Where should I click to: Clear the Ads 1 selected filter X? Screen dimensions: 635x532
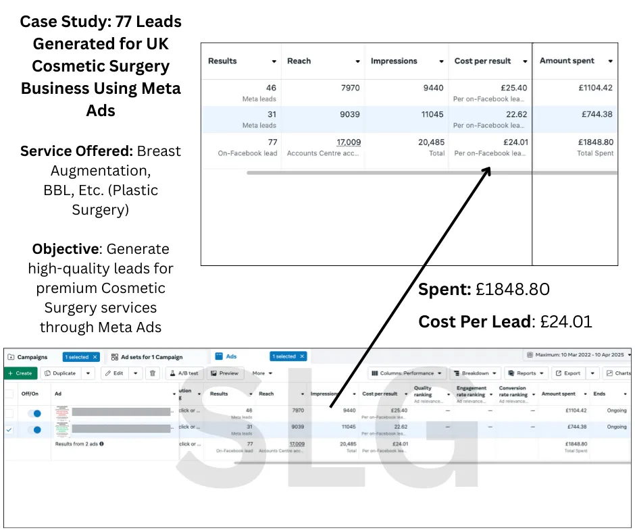click(302, 356)
